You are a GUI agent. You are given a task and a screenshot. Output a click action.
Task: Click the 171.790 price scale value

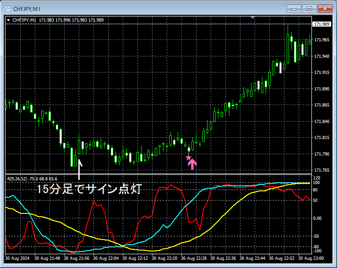[322, 154]
